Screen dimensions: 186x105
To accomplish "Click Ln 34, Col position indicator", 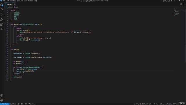I will click(x=137, y=104).
